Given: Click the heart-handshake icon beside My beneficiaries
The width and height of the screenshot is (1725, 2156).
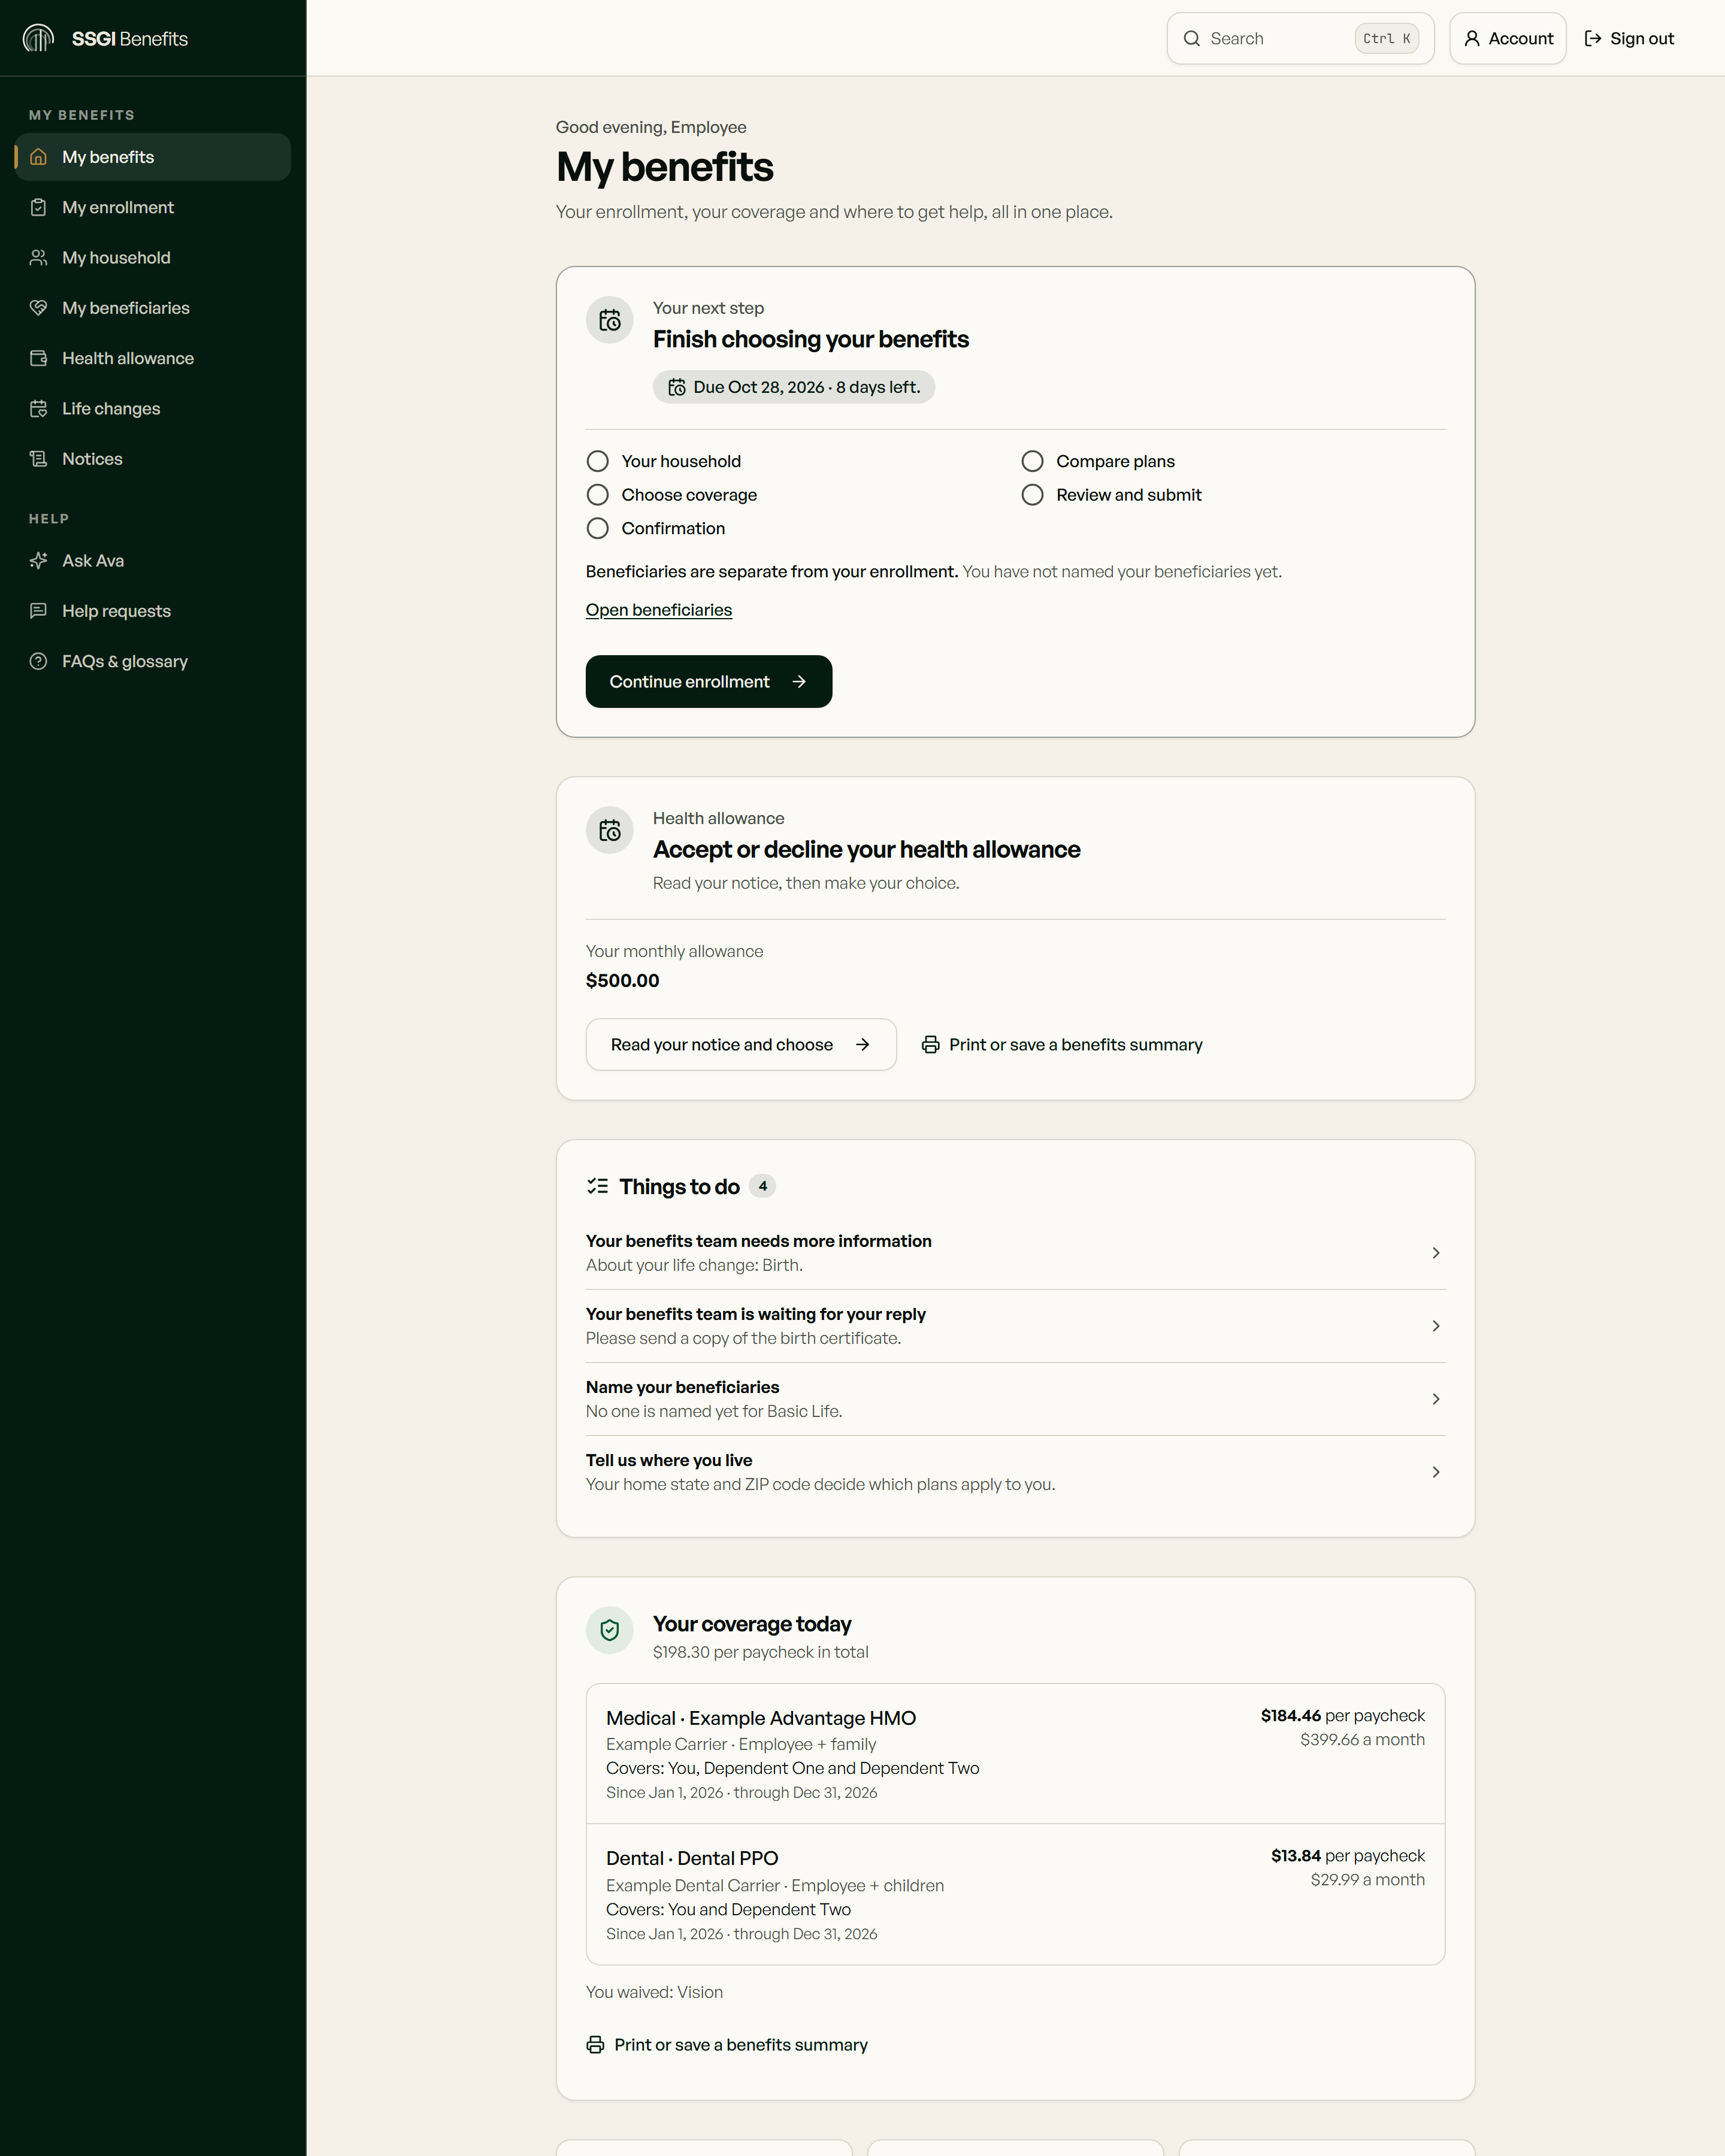Looking at the screenshot, I should pyautogui.click(x=38, y=308).
